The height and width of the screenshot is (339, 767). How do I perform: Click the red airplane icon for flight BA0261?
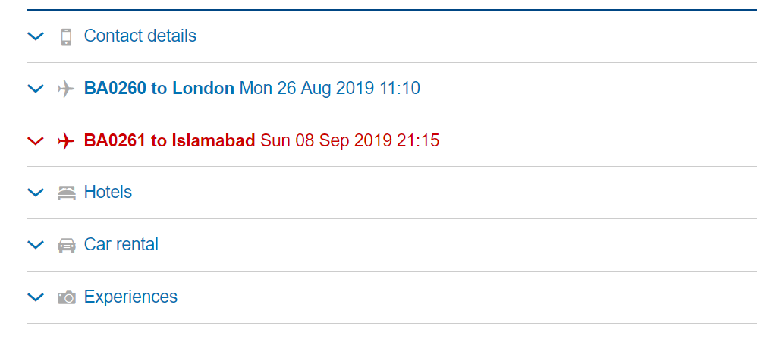tap(66, 141)
